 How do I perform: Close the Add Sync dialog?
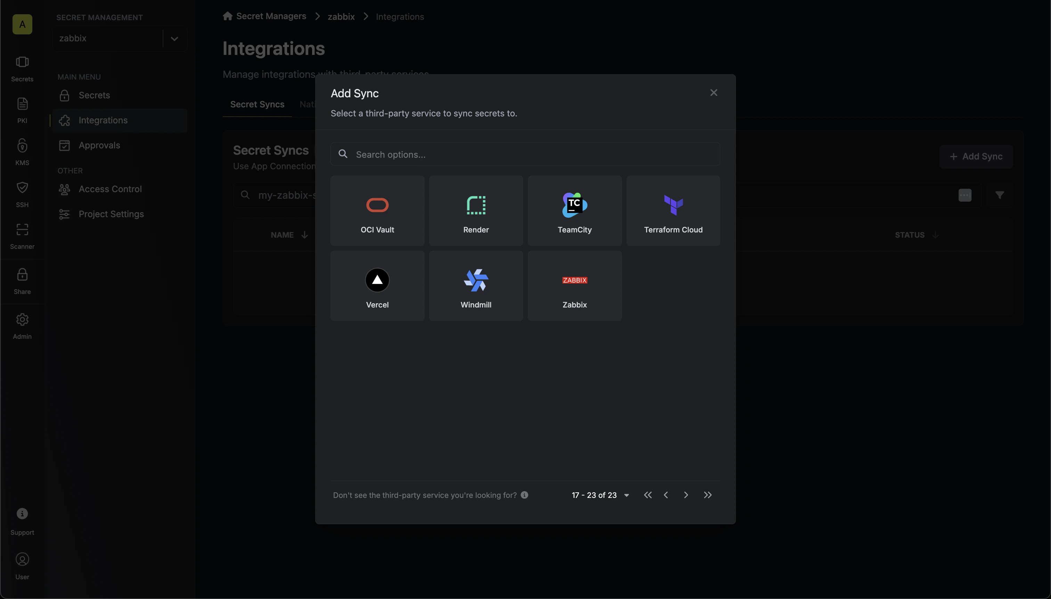(x=714, y=93)
